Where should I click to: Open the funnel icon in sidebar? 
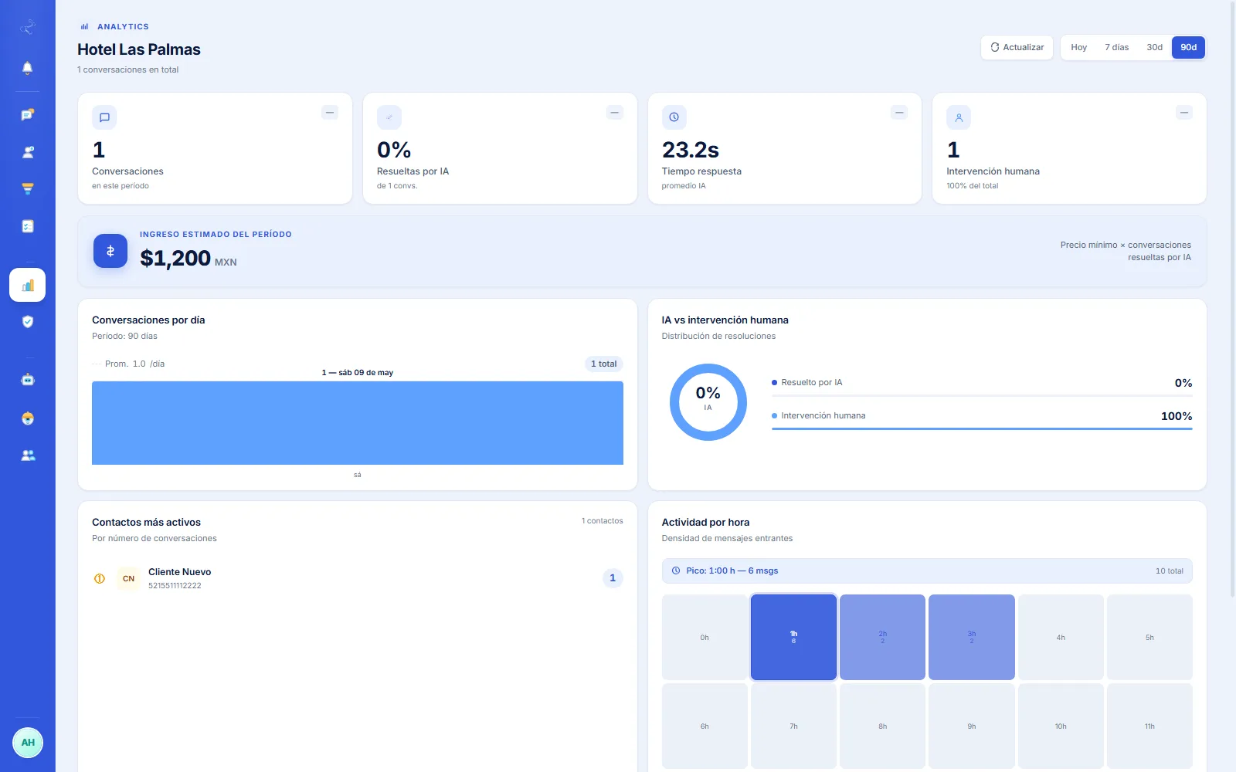(27, 189)
